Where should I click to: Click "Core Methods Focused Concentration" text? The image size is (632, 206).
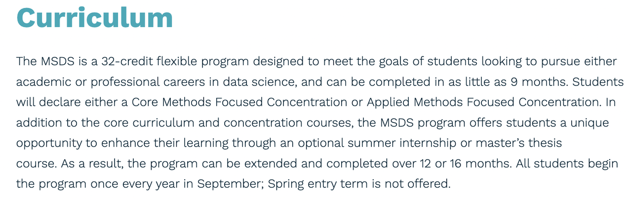pos(239,102)
